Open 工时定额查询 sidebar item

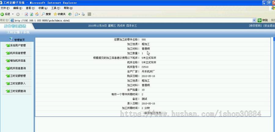[x=18, y=91]
